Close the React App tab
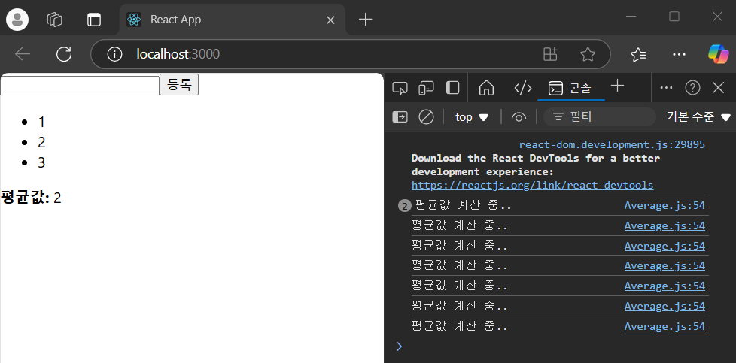Screen dimensions: 736x363 [x=330, y=20]
